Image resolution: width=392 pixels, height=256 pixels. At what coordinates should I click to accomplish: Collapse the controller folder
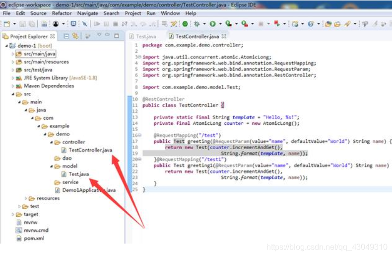point(51,142)
